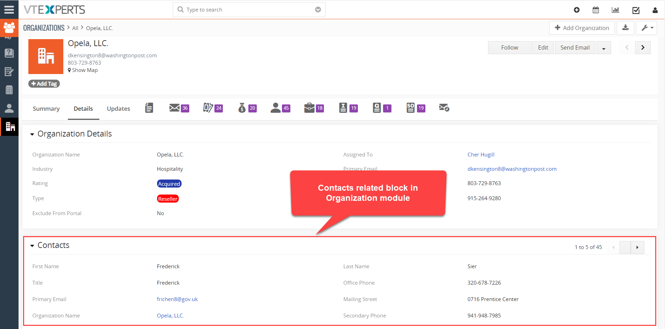This screenshot has height=329, width=665.
Task: Open the search options dropdown arrow
Action: point(318,10)
